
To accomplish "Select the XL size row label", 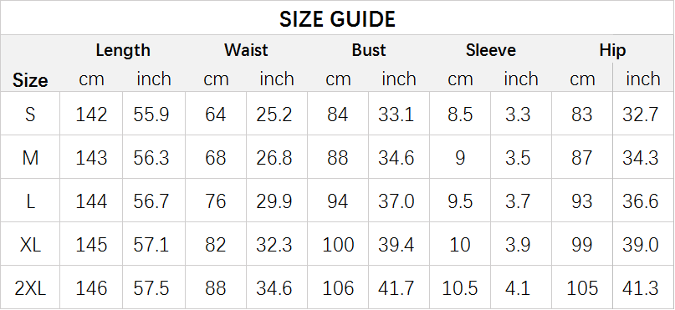I will [30, 245].
